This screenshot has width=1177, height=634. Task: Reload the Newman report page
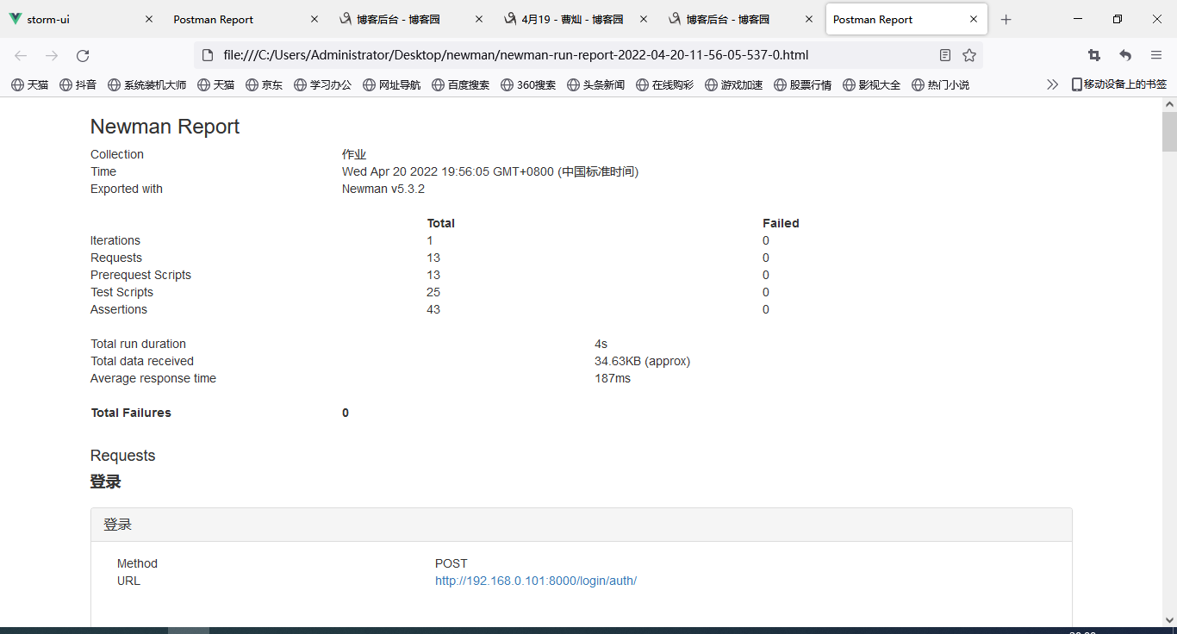tap(83, 55)
